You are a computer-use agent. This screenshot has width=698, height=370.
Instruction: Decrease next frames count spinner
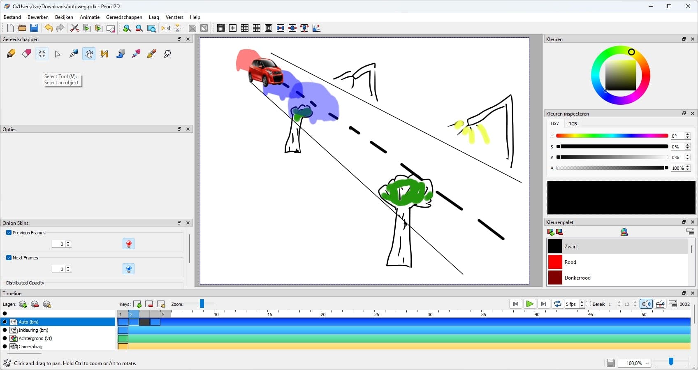(68, 271)
